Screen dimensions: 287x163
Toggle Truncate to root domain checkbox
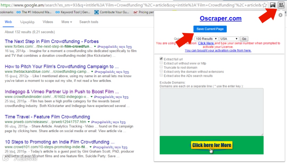161,67
